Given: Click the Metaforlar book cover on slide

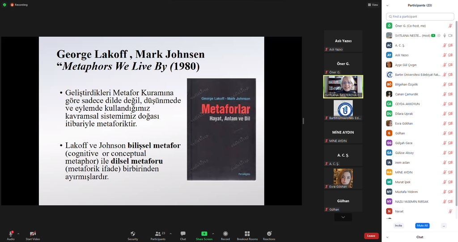Looking at the screenshot, I should (x=221, y=129).
